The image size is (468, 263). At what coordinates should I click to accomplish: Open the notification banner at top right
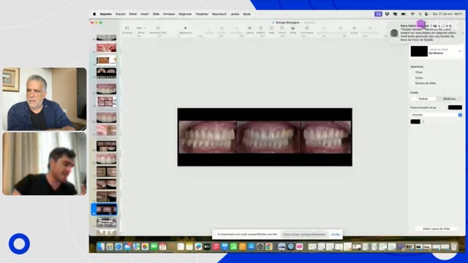coord(426,32)
